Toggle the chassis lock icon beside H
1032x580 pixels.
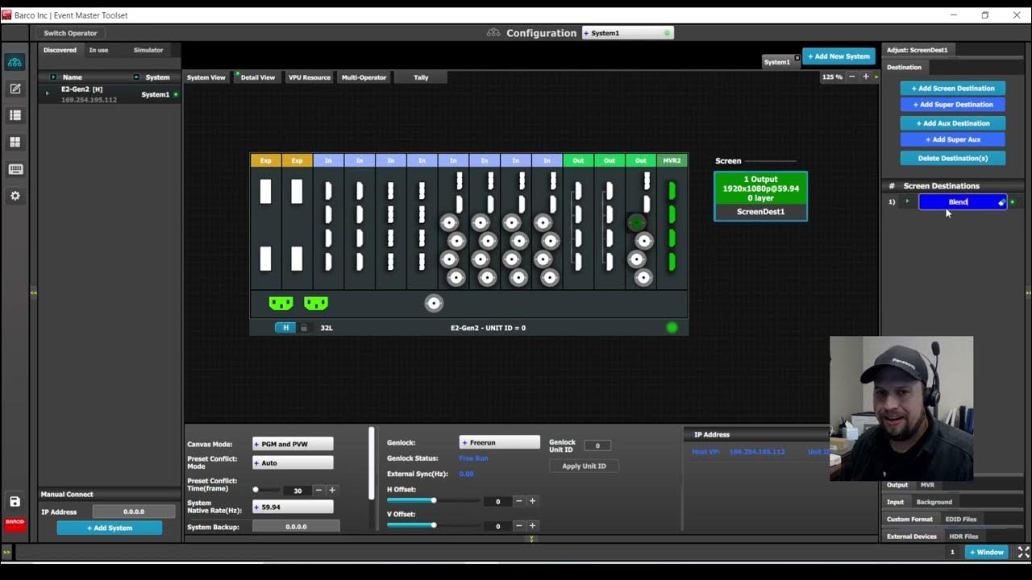(304, 328)
